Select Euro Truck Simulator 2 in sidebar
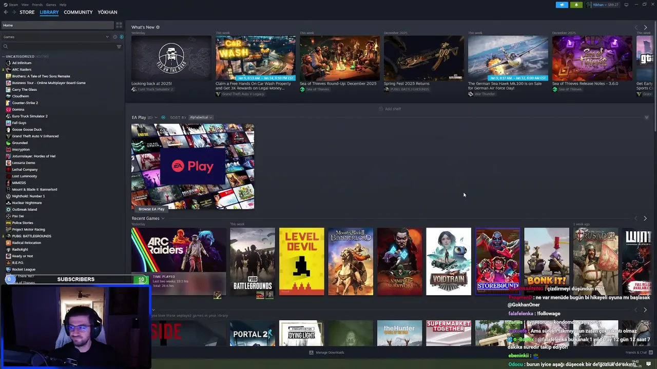 (x=30, y=116)
